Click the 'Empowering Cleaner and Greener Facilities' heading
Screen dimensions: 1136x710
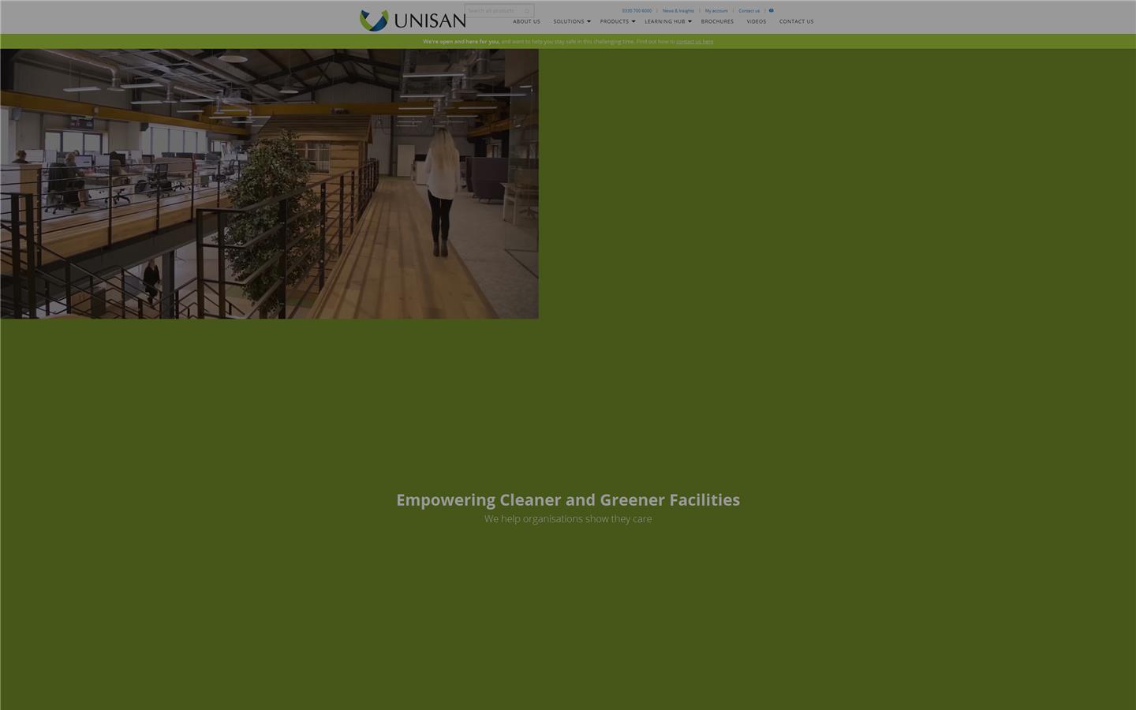pyautogui.click(x=568, y=499)
